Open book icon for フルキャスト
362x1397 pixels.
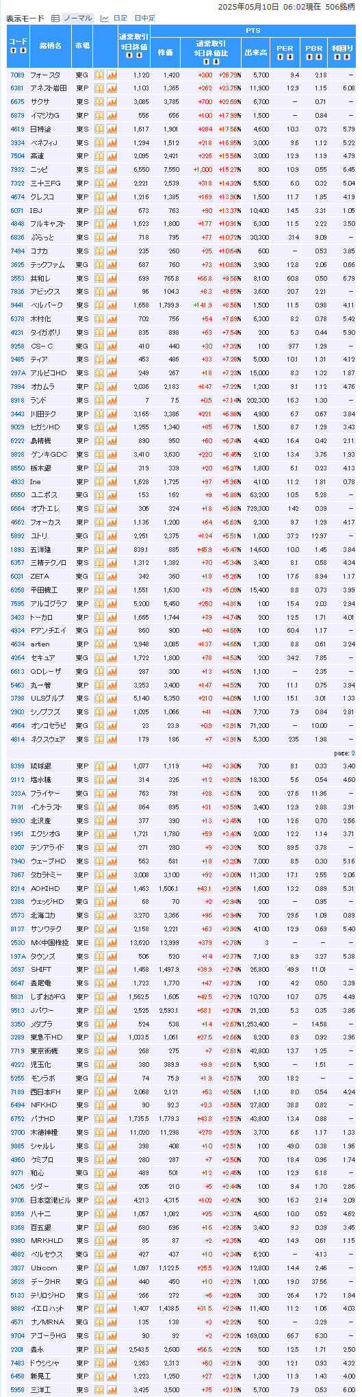[99, 224]
